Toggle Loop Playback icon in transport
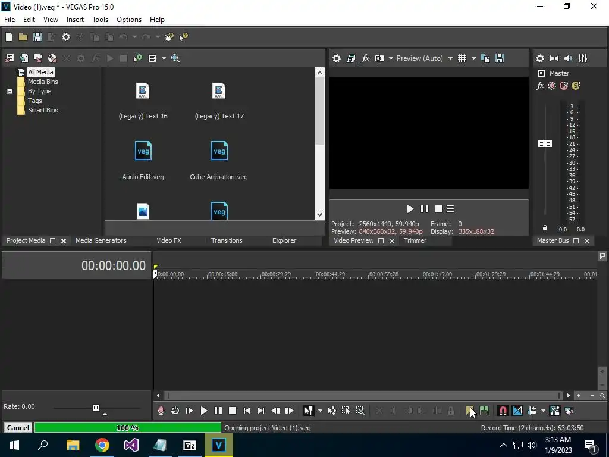The image size is (609, 457). (x=175, y=411)
